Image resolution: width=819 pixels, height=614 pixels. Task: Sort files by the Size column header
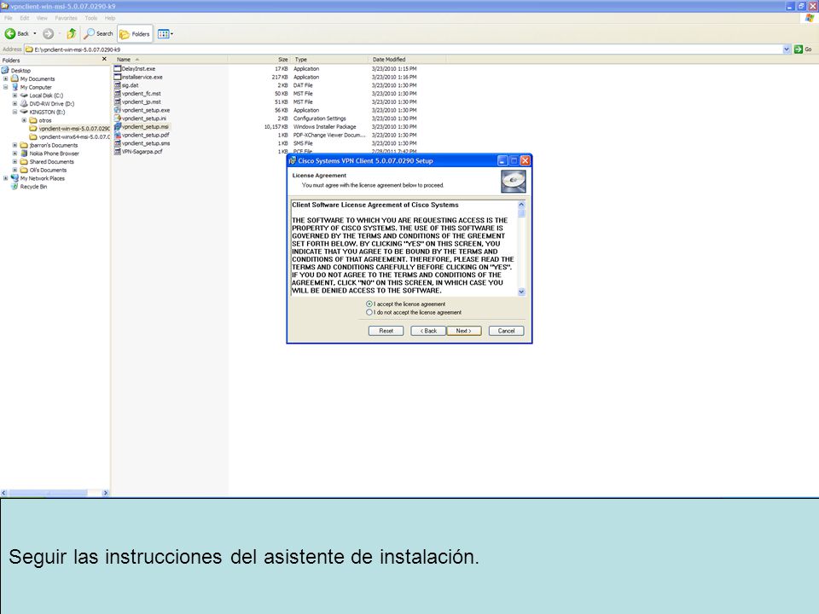258,60
